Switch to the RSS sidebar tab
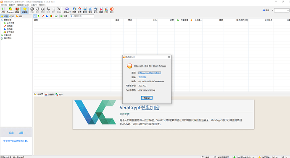The height and width of the screenshot is (158, 290). click(19, 16)
